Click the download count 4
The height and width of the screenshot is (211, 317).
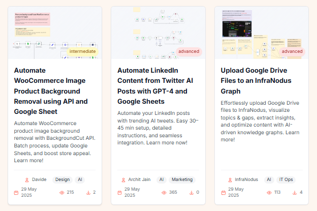click(x=301, y=192)
